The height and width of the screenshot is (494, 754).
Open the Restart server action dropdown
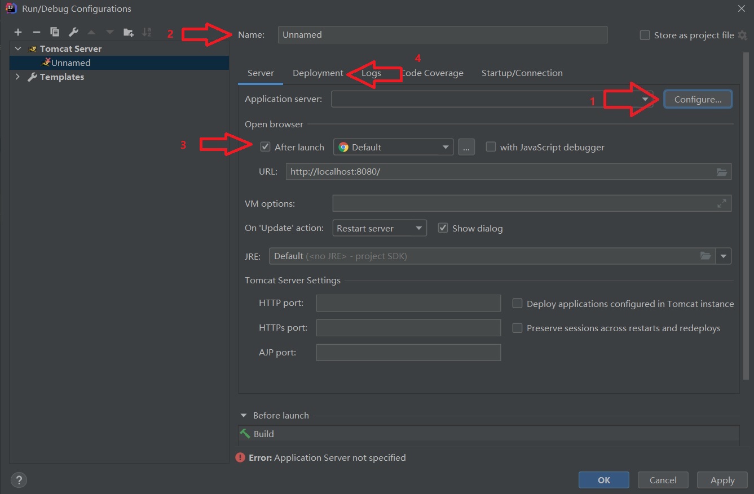point(379,228)
